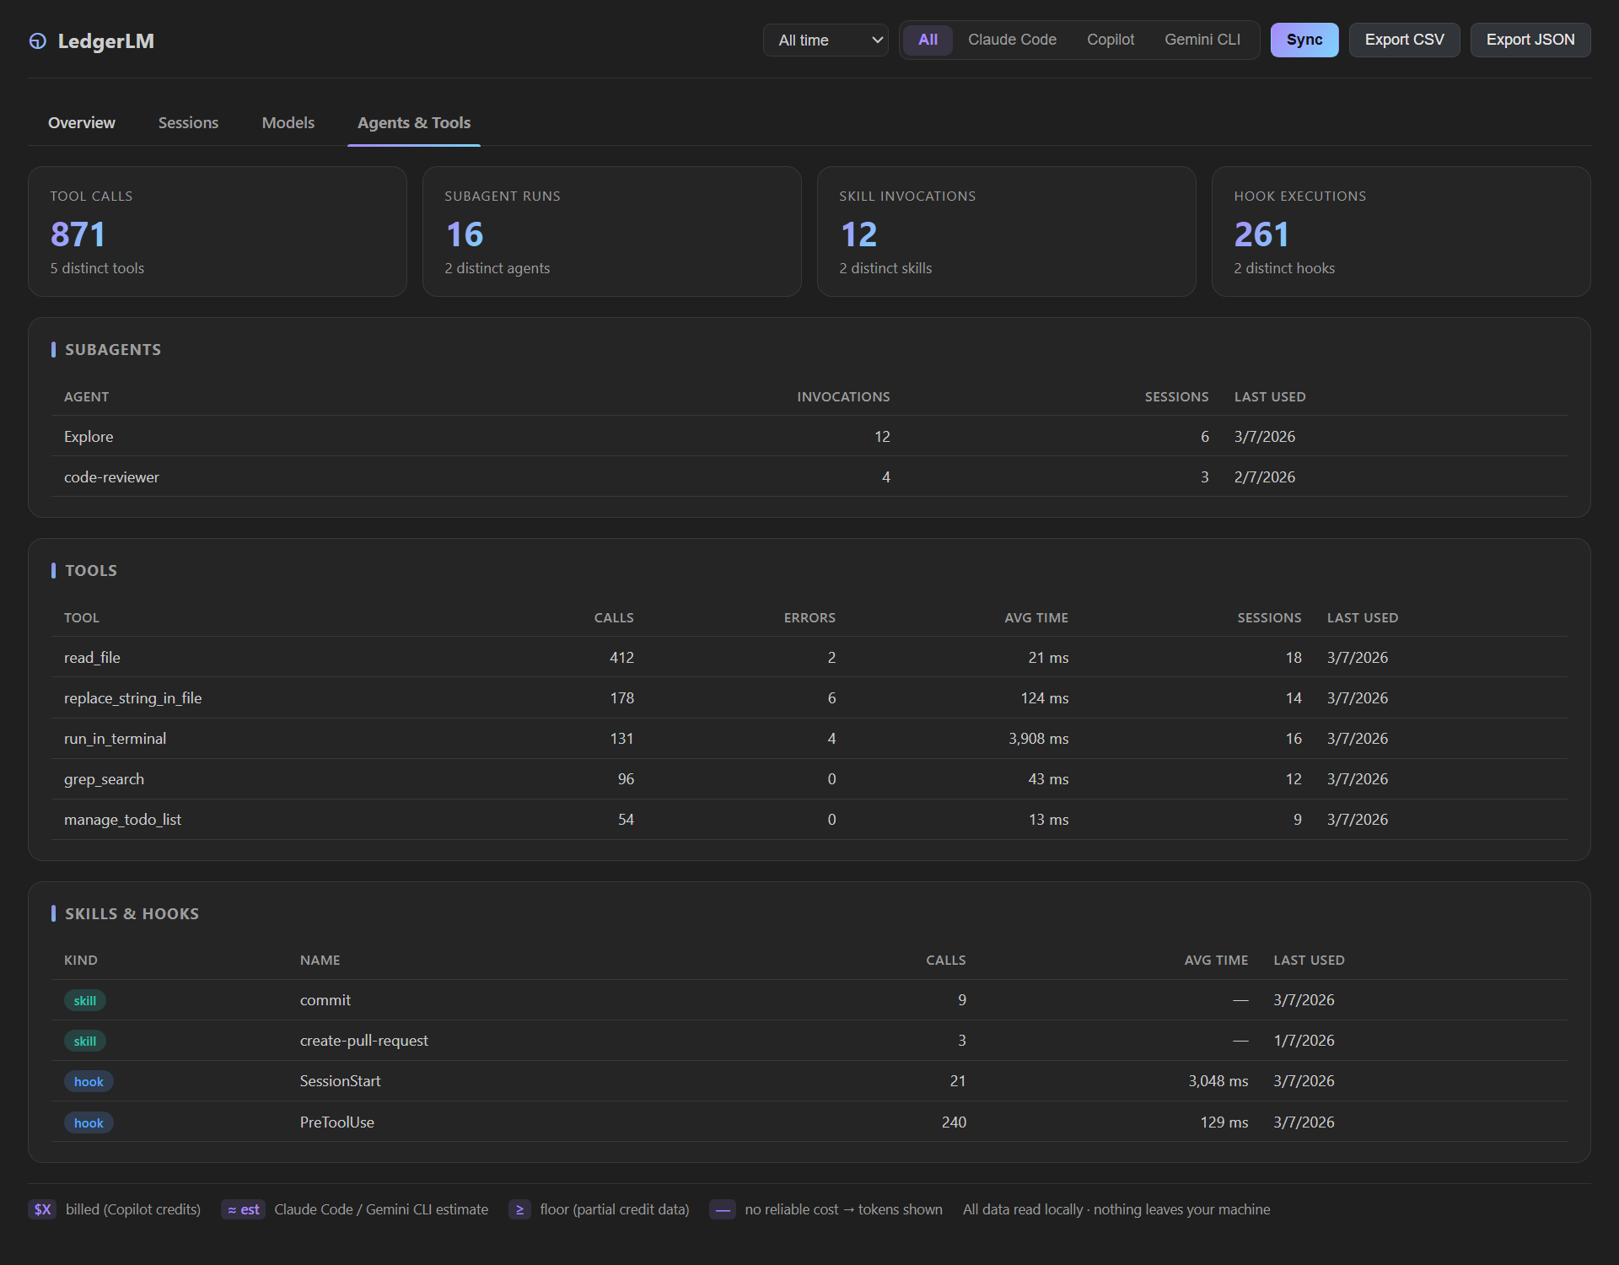Click the code-reviewer agent row
The height and width of the screenshot is (1265, 1619).
[x=809, y=477]
